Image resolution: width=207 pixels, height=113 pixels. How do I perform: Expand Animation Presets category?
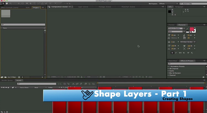(168, 66)
